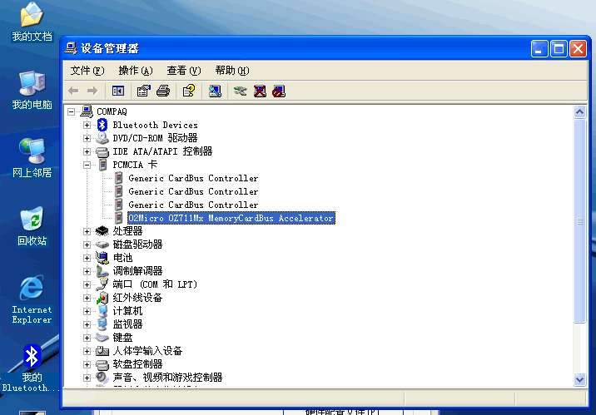The height and width of the screenshot is (415, 596).
Task: Open the 操作(A) menu
Action: (136, 71)
